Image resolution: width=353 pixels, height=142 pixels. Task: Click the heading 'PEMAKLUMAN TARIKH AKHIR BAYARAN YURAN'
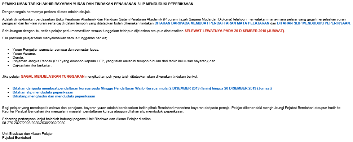98,4
